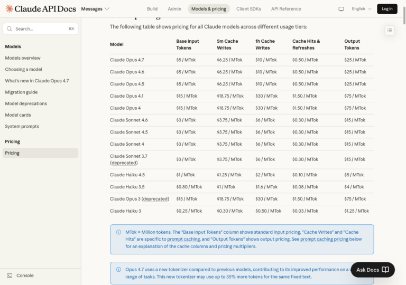Click the prompt caching pricing link
Screen dimensions: 406x285
(x=324, y=239)
